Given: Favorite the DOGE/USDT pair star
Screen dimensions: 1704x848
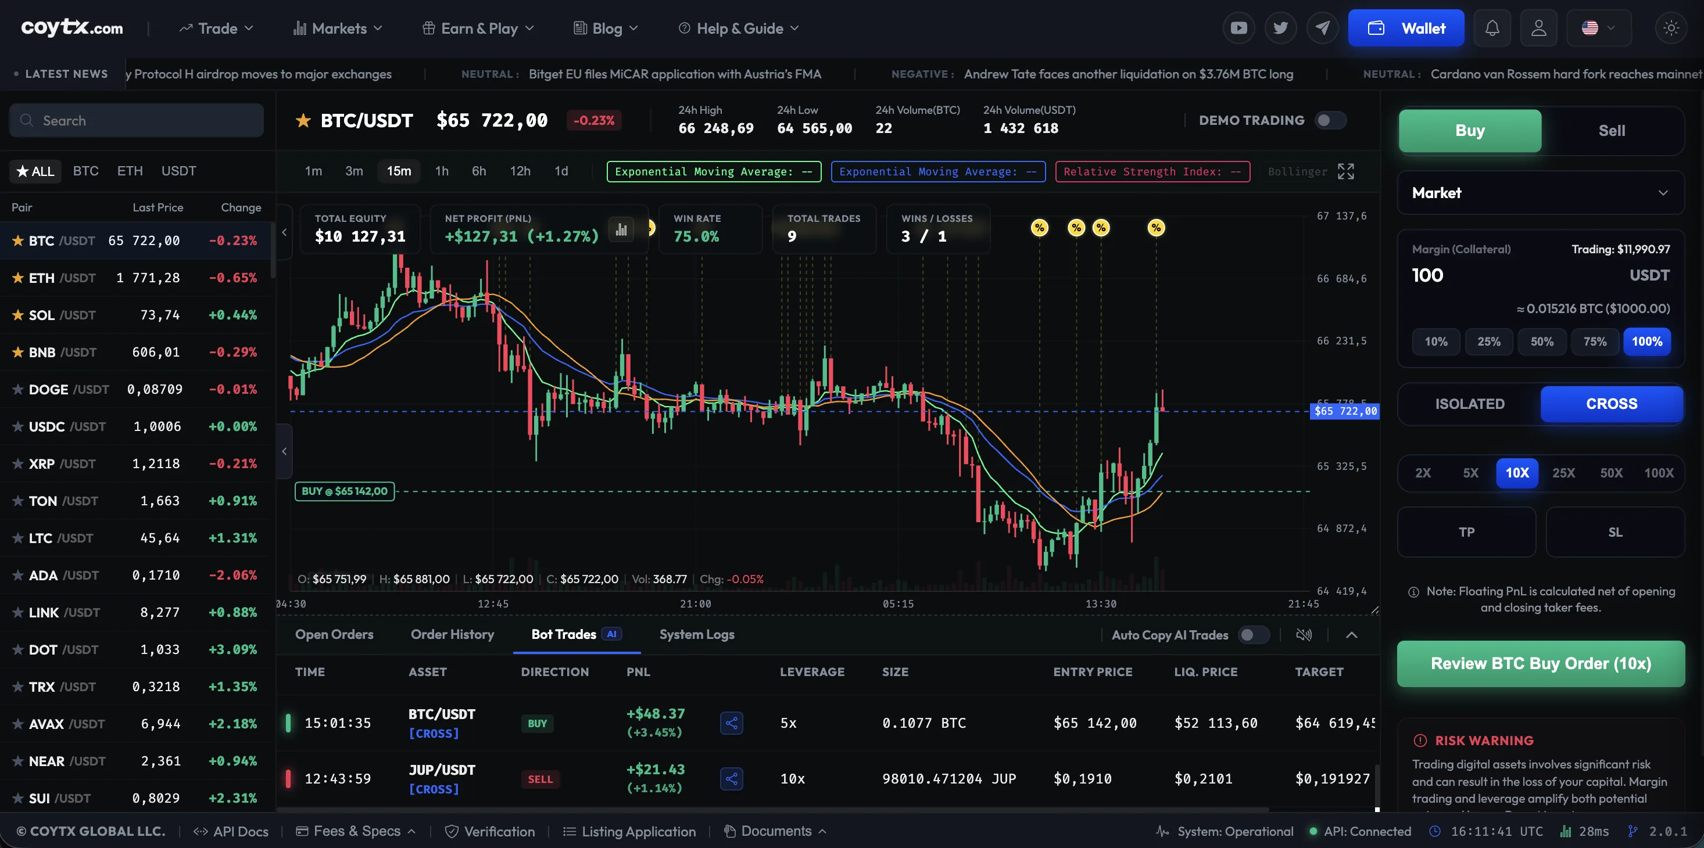Looking at the screenshot, I should tap(18, 389).
